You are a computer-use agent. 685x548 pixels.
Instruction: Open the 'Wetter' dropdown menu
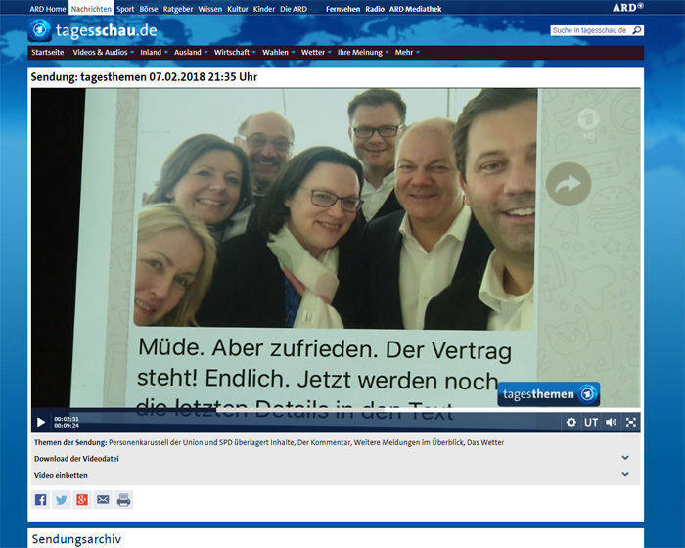click(316, 52)
